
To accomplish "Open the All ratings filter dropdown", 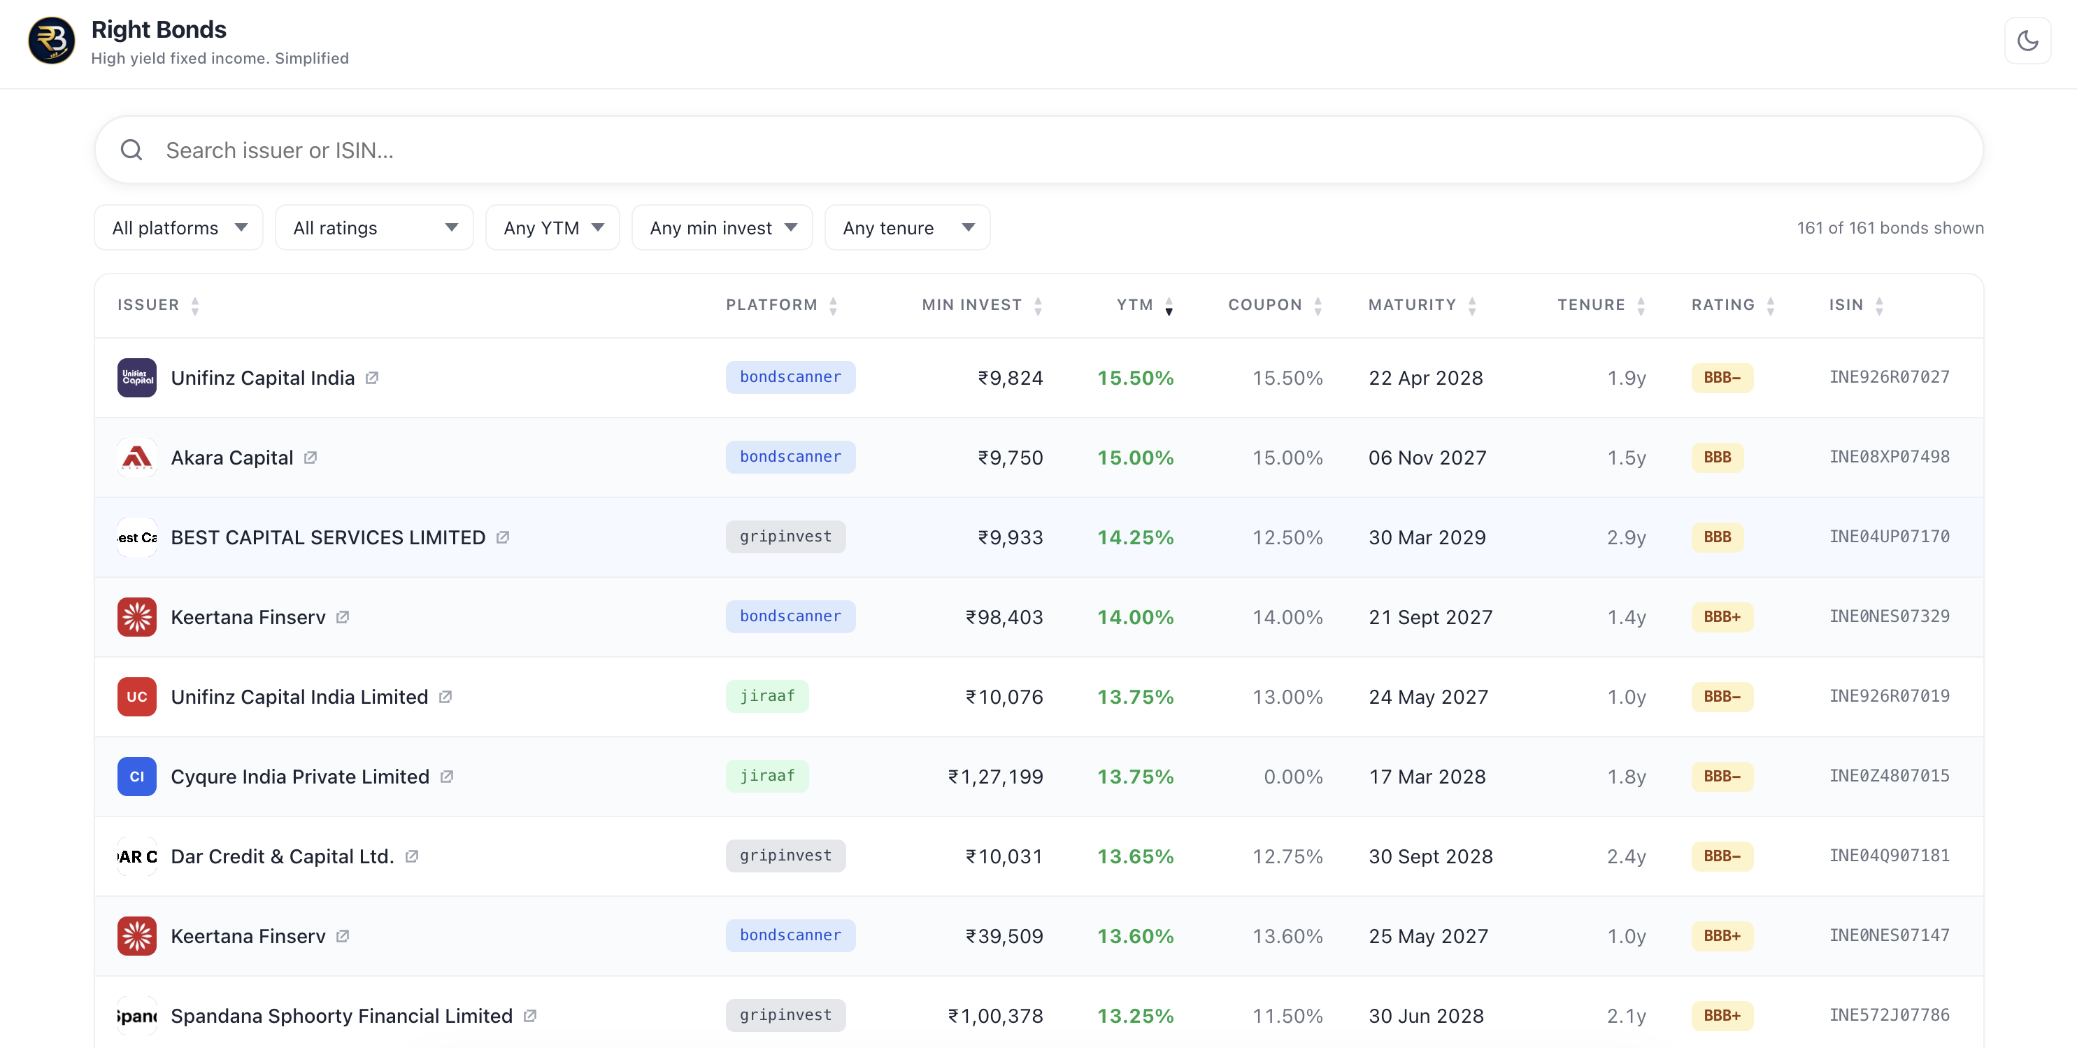I will 374,228.
